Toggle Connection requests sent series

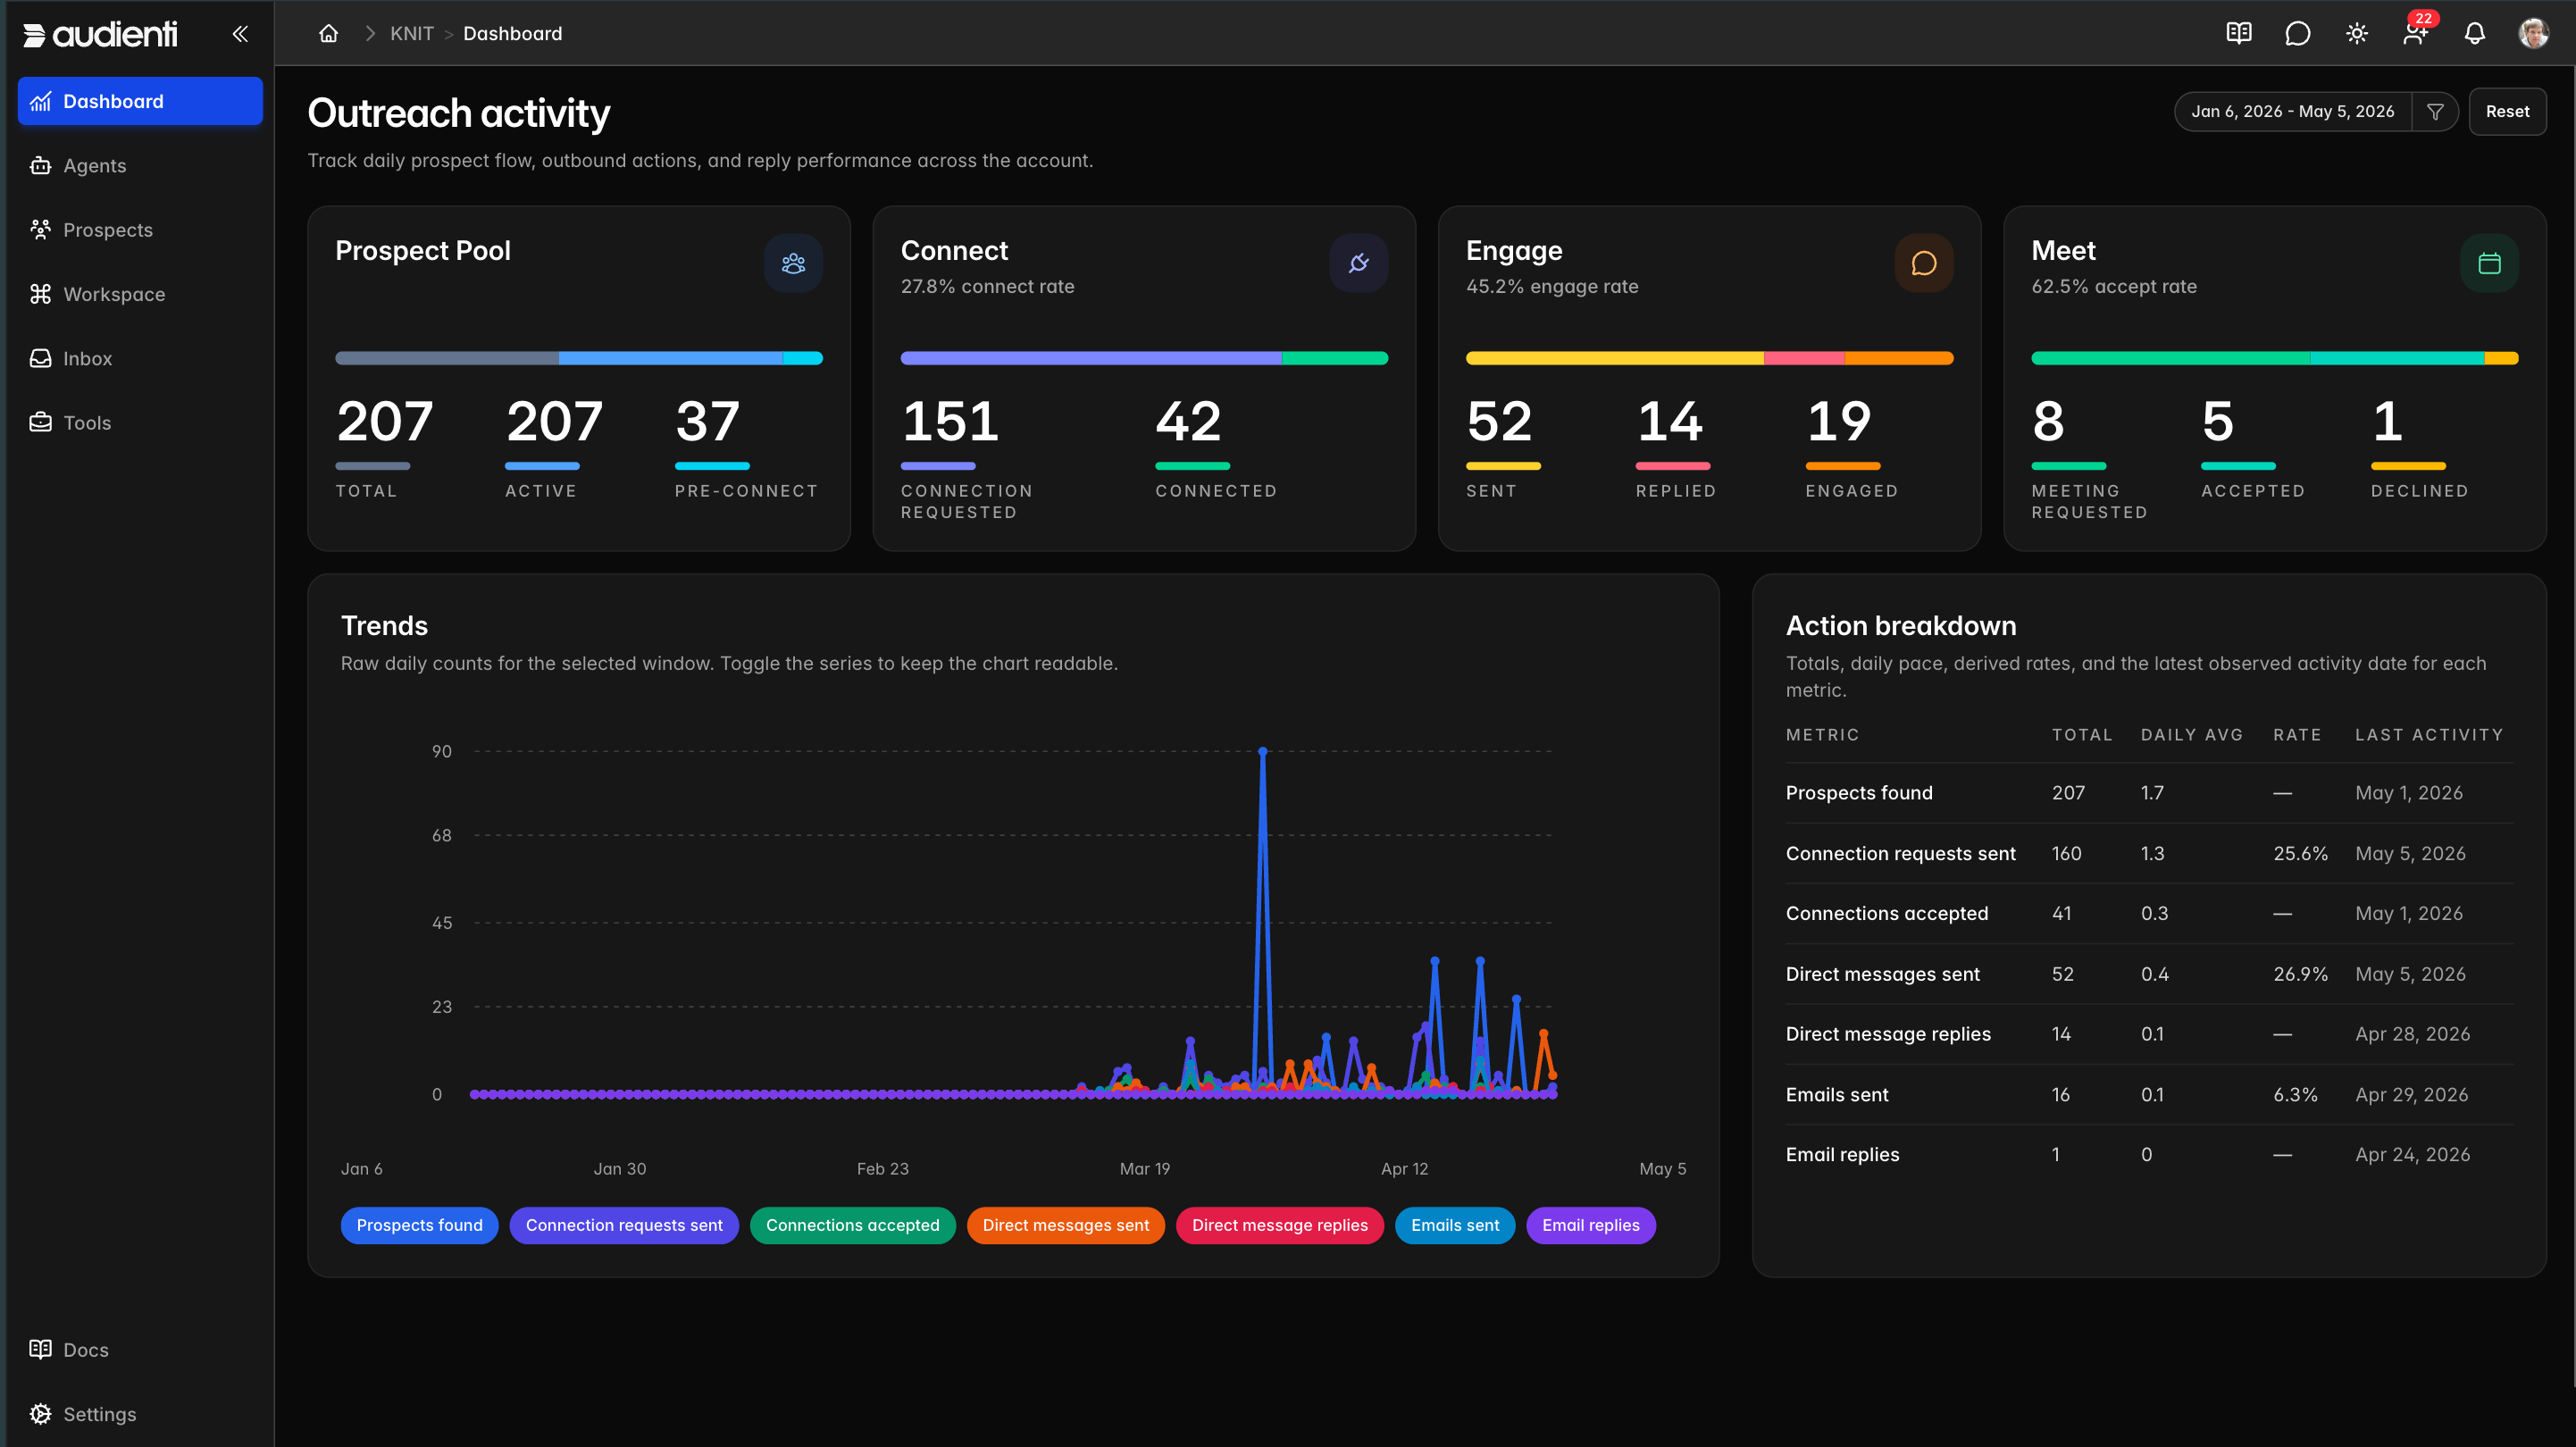[x=624, y=1225]
